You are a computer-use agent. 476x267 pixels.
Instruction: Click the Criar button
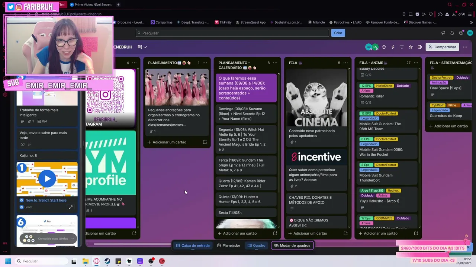338,33
